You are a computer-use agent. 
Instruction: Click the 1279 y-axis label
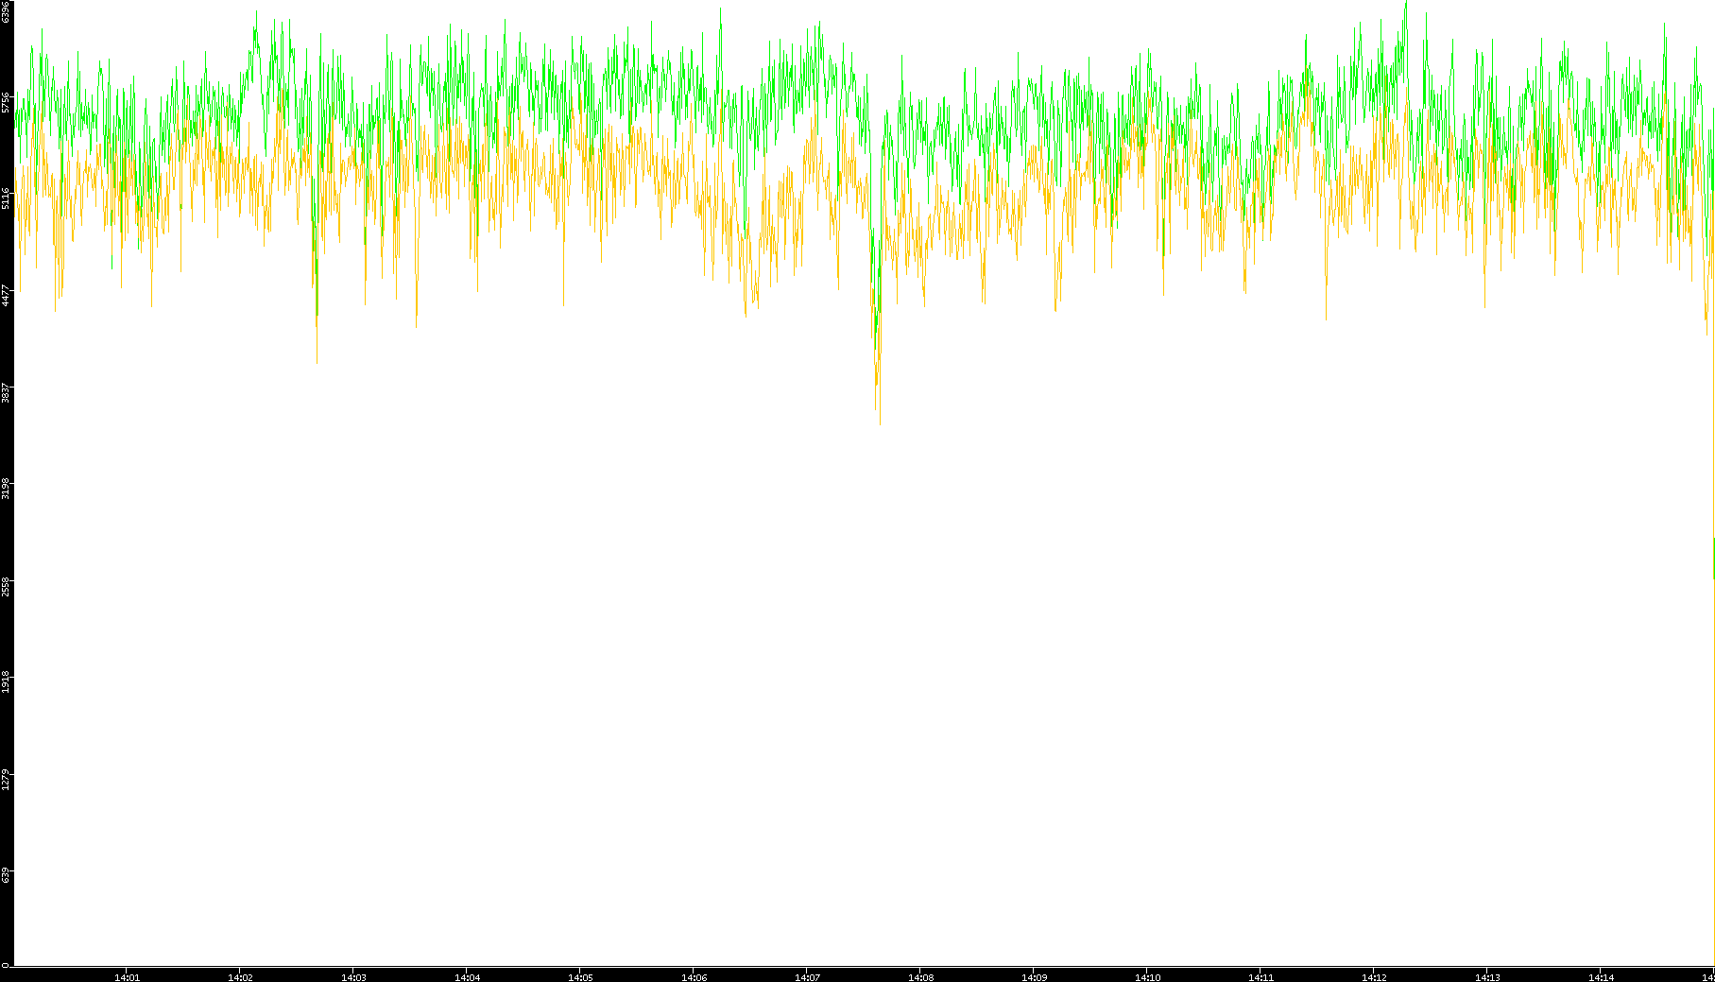pos(6,780)
